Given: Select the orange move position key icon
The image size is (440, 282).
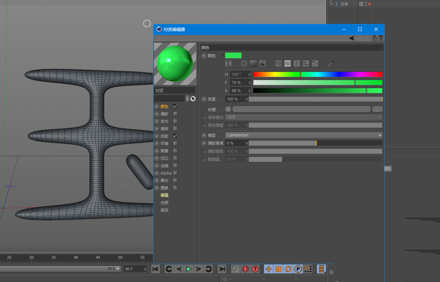Looking at the screenshot, I should [268, 269].
